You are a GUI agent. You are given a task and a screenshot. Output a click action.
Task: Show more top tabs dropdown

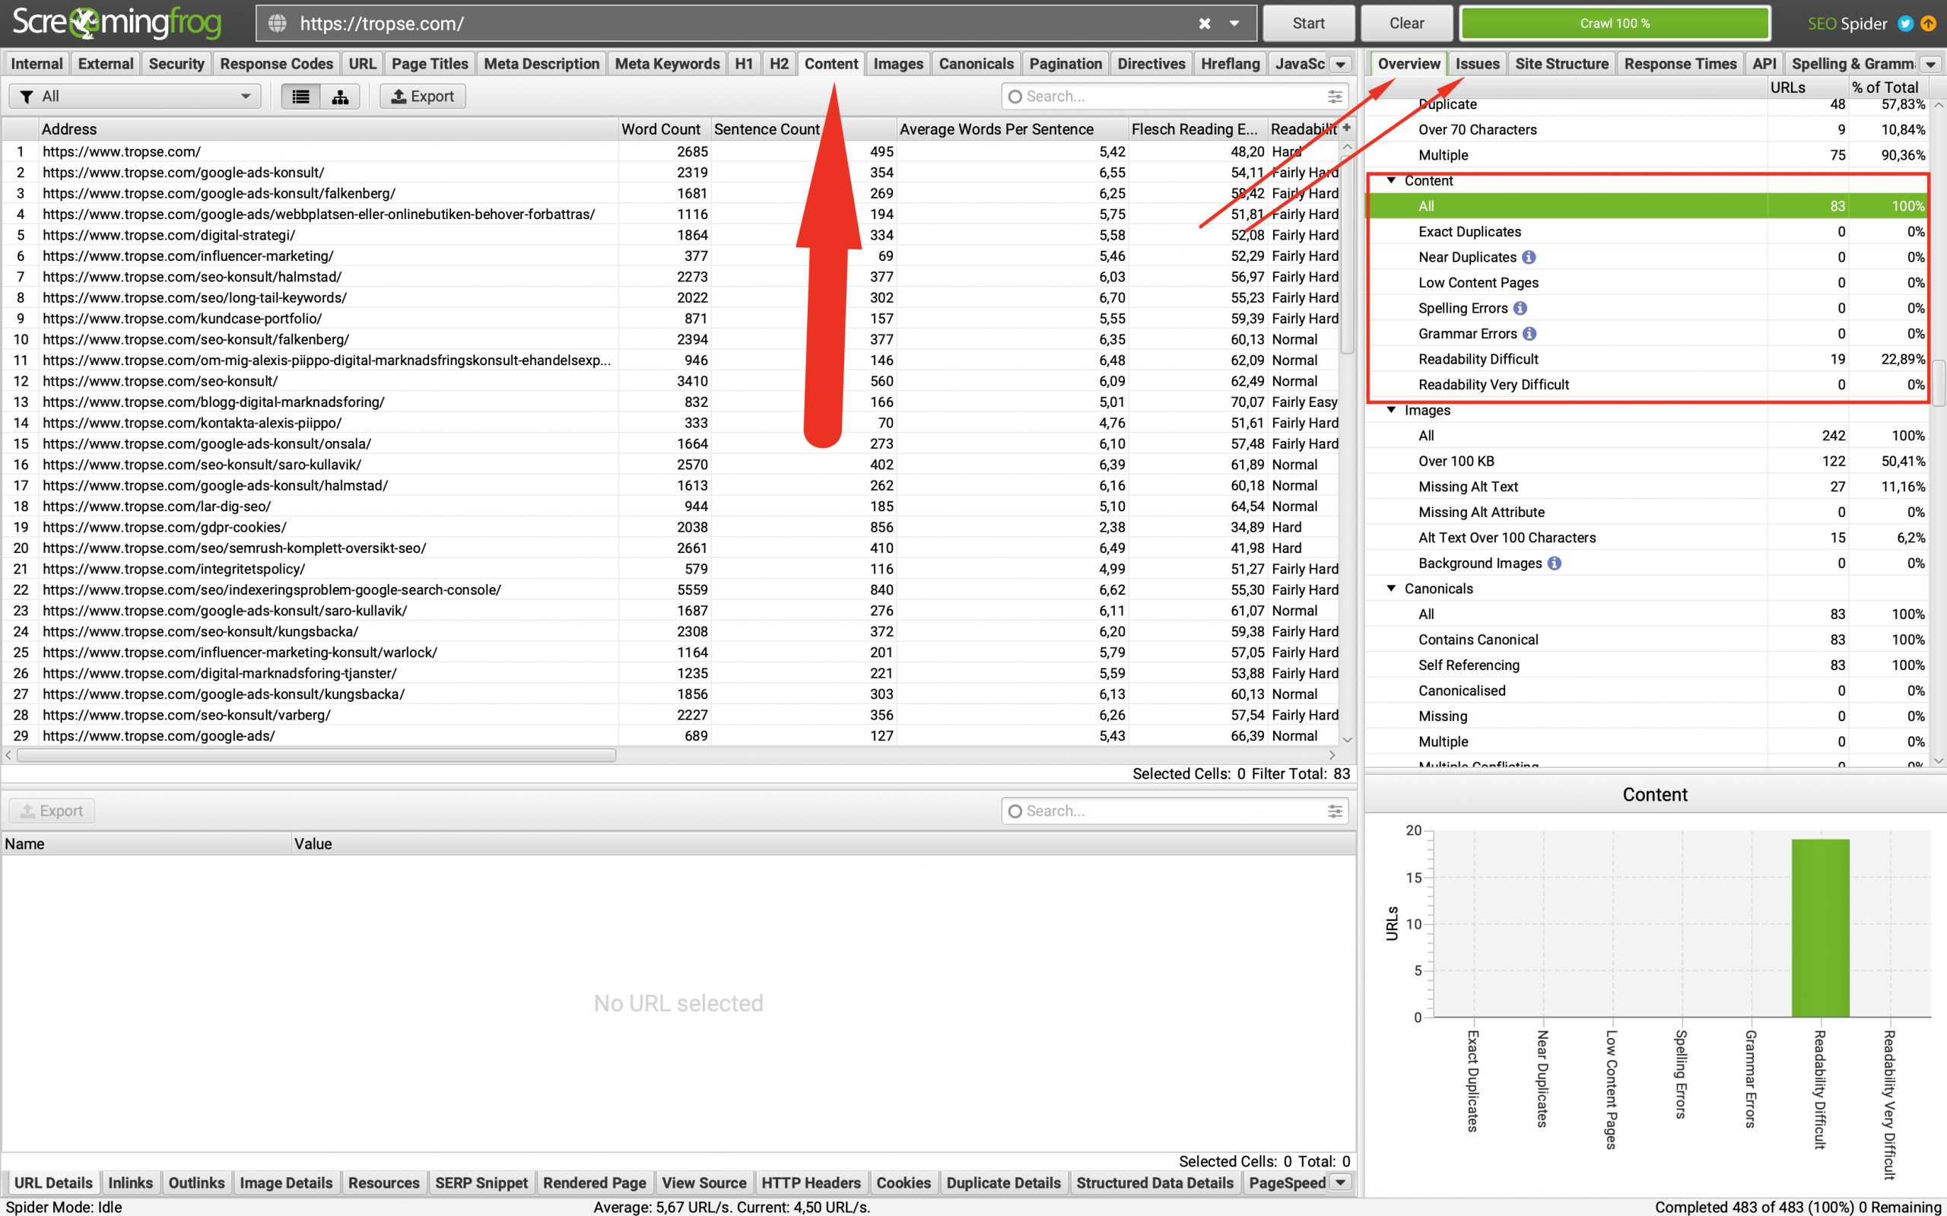pyautogui.click(x=1340, y=65)
